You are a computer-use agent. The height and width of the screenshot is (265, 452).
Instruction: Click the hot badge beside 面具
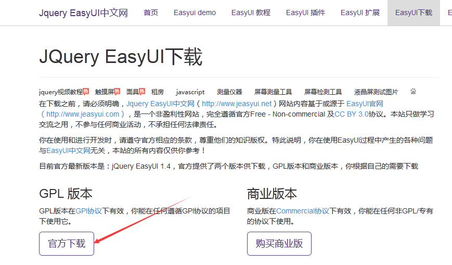(142, 91)
